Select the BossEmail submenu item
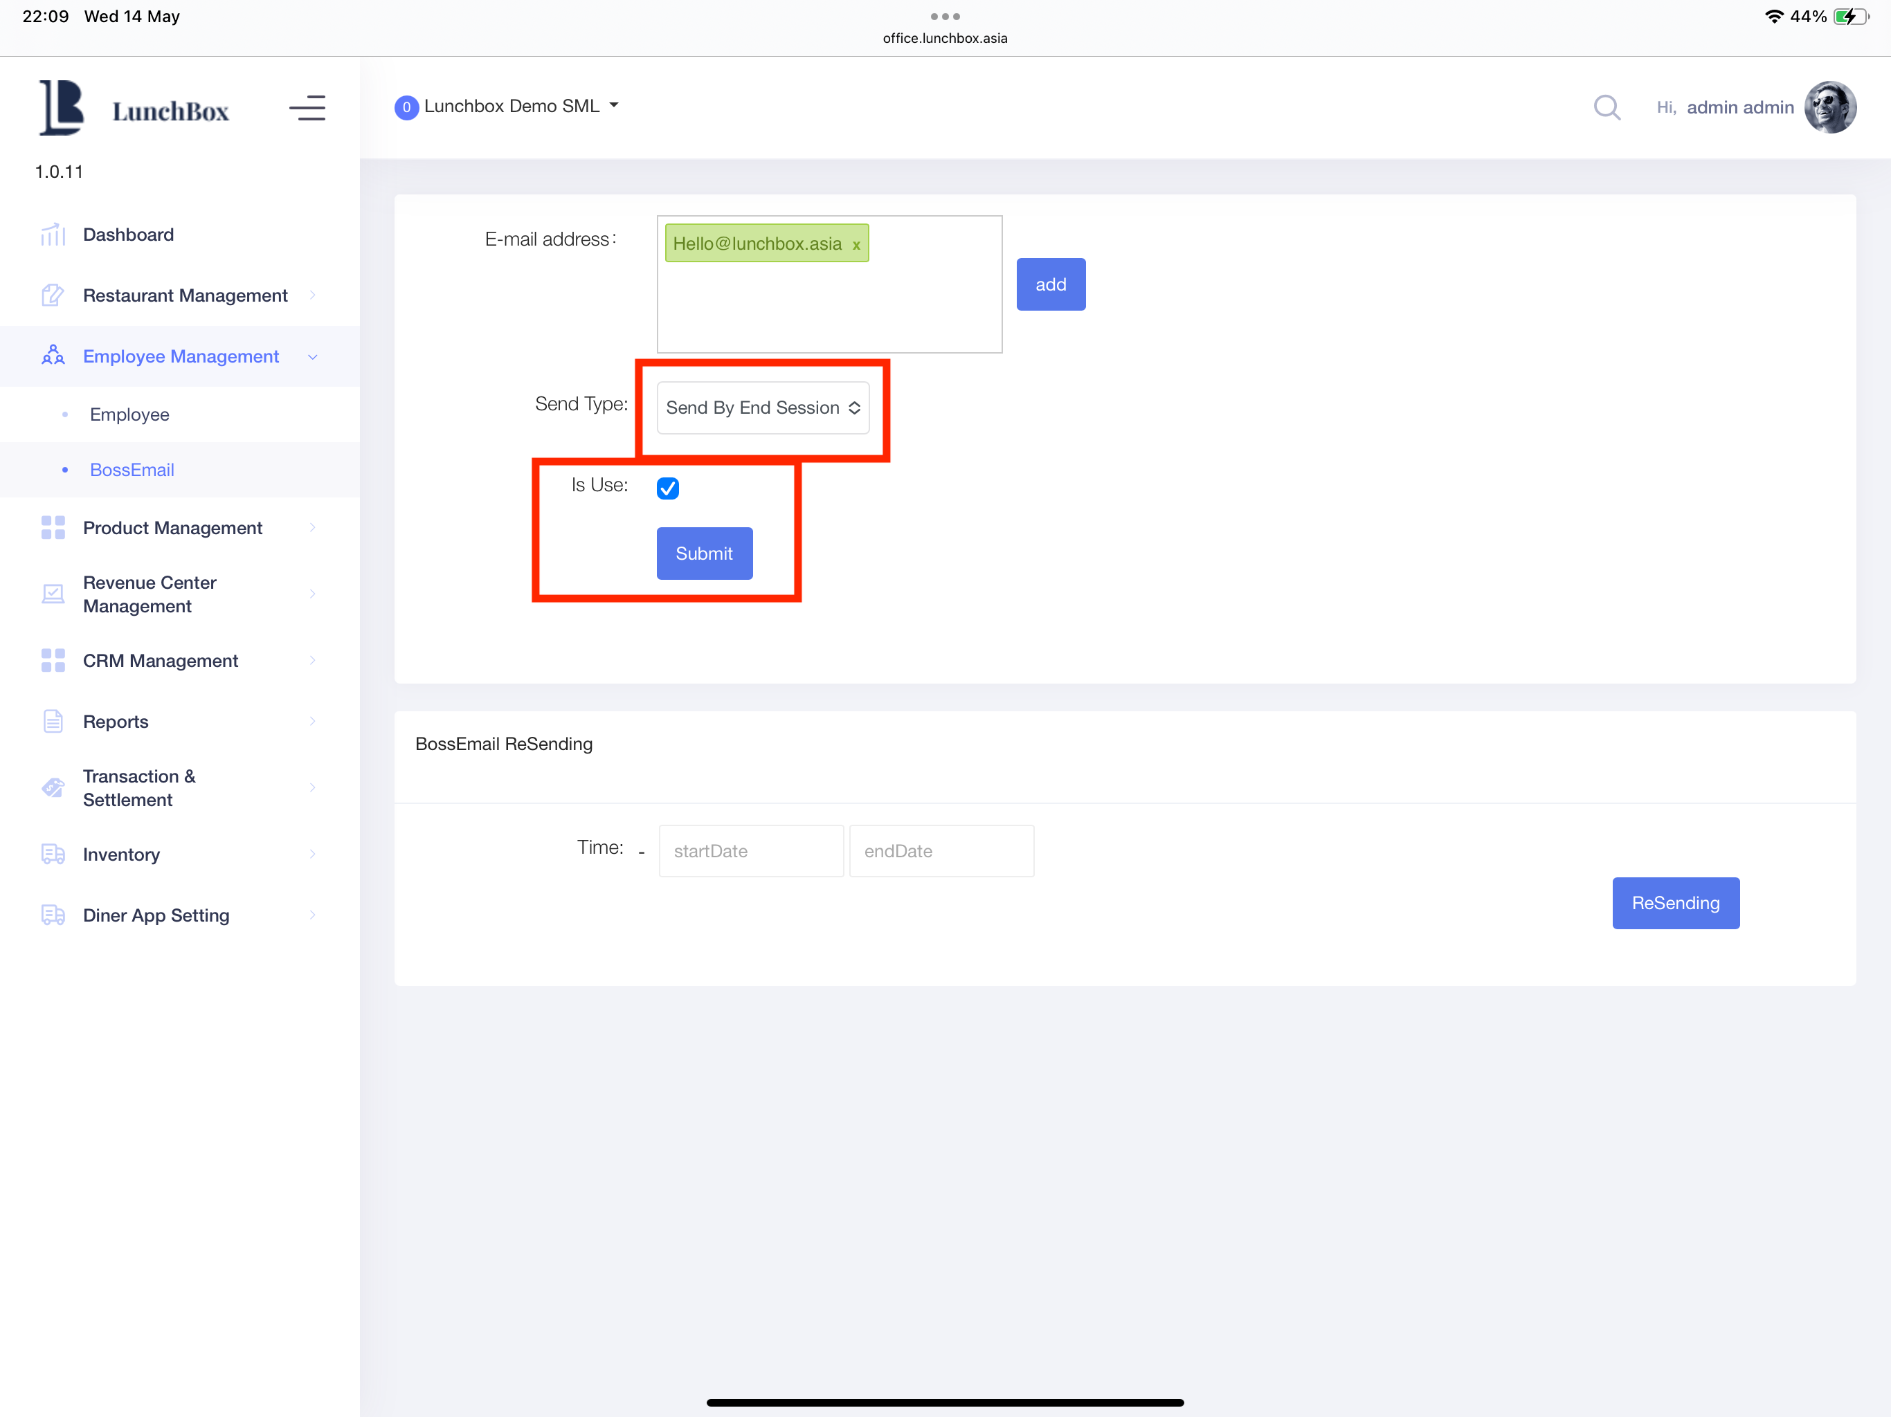 (179, 470)
